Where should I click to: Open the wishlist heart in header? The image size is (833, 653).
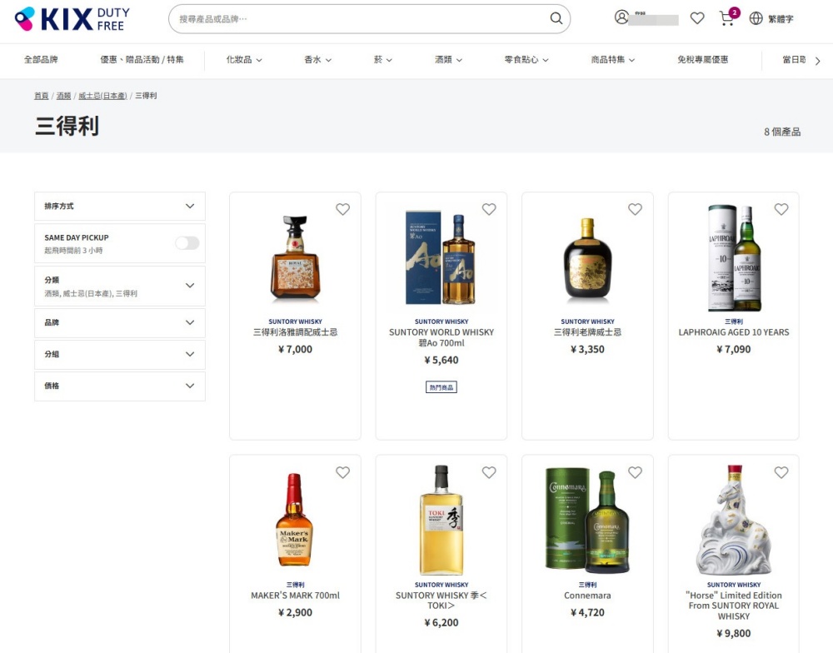point(697,18)
